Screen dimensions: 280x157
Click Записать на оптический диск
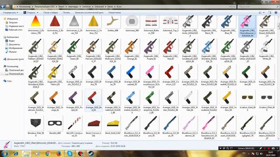89,13
